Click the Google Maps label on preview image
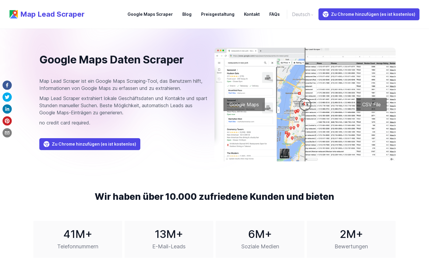 pos(244,105)
